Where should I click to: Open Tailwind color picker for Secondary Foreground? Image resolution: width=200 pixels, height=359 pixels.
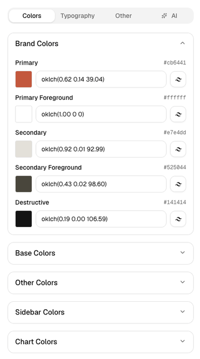click(178, 184)
